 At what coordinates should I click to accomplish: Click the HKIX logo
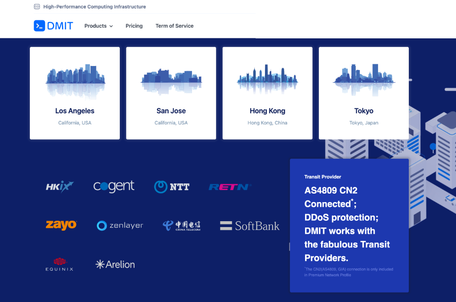pos(60,186)
